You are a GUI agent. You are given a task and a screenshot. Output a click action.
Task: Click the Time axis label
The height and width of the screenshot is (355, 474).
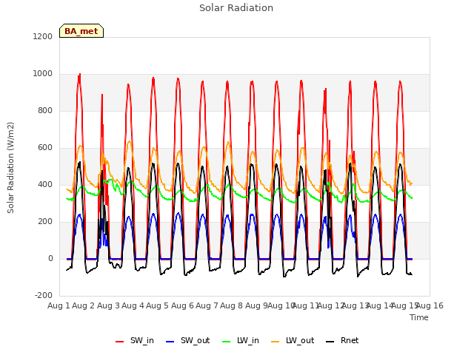(x=419, y=317)
